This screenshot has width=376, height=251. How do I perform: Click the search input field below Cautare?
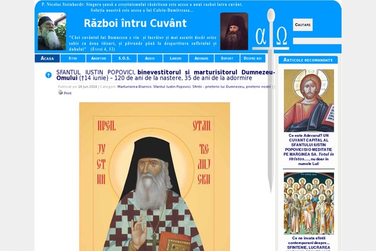(317, 41)
